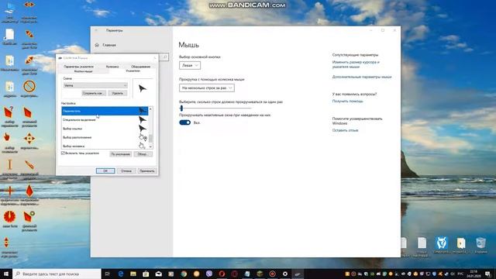
Task: Click the search magnifier in the Settings sidebar
Action: [165, 57]
